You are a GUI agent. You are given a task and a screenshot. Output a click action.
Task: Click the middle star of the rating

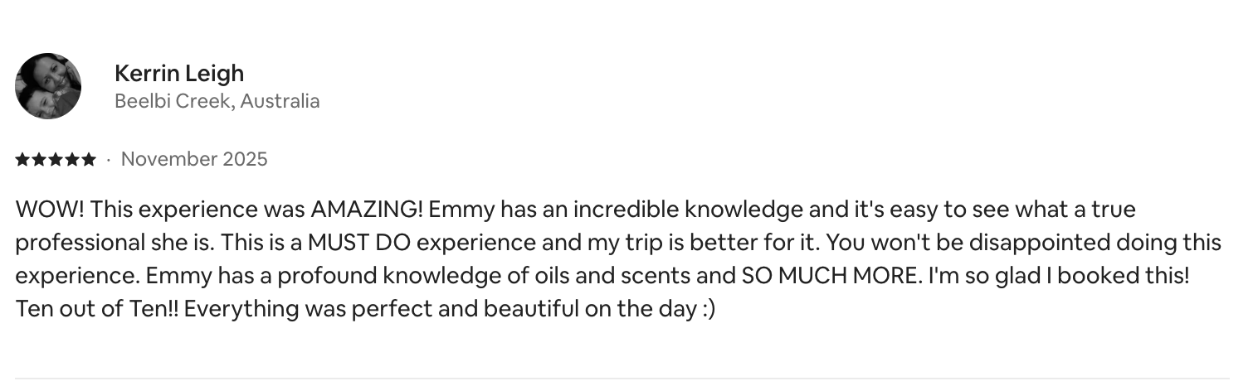pos(56,160)
